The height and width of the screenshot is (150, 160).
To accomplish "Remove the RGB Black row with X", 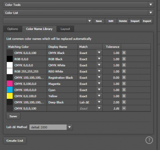I will [124, 59].
